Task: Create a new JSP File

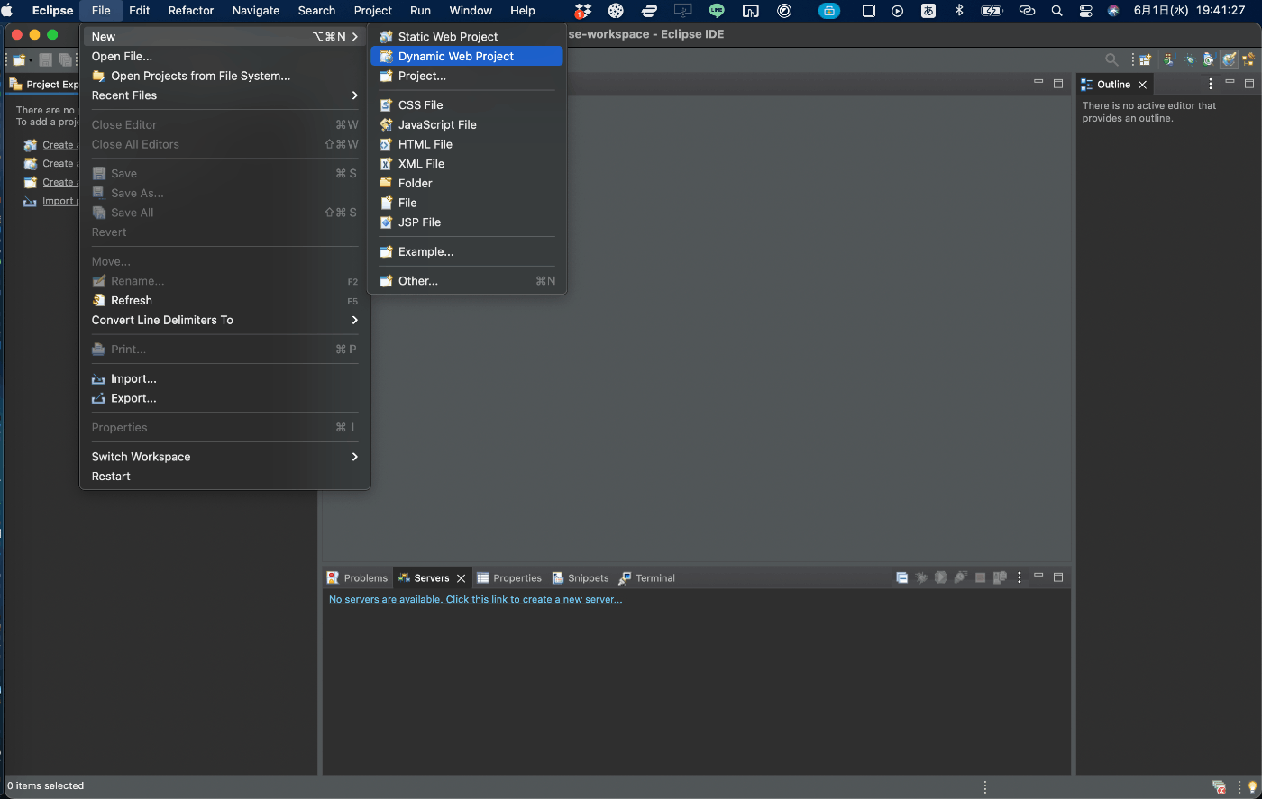Action: tap(467, 222)
